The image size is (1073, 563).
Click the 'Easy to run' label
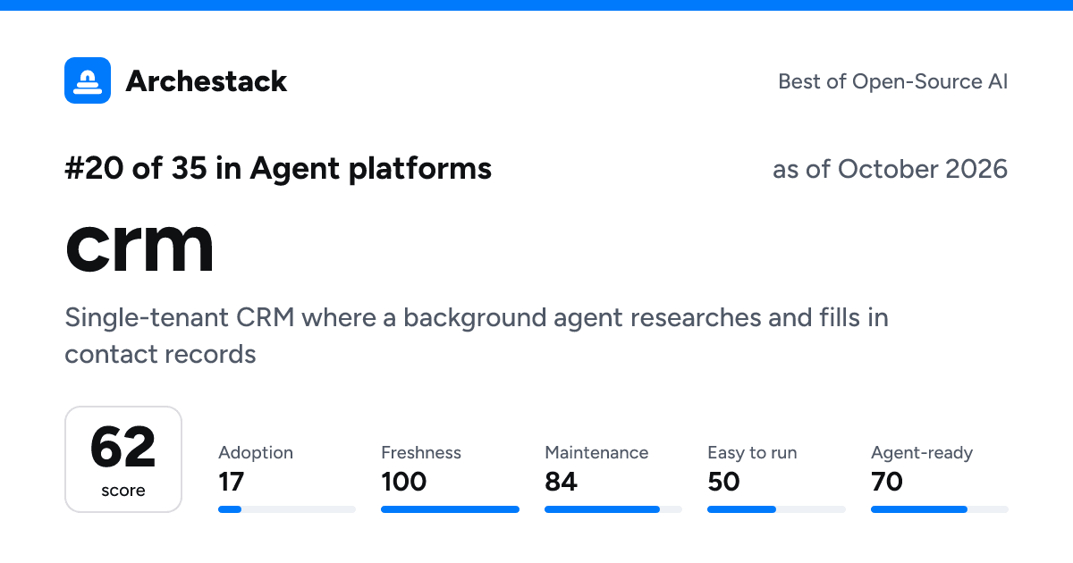click(x=752, y=453)
